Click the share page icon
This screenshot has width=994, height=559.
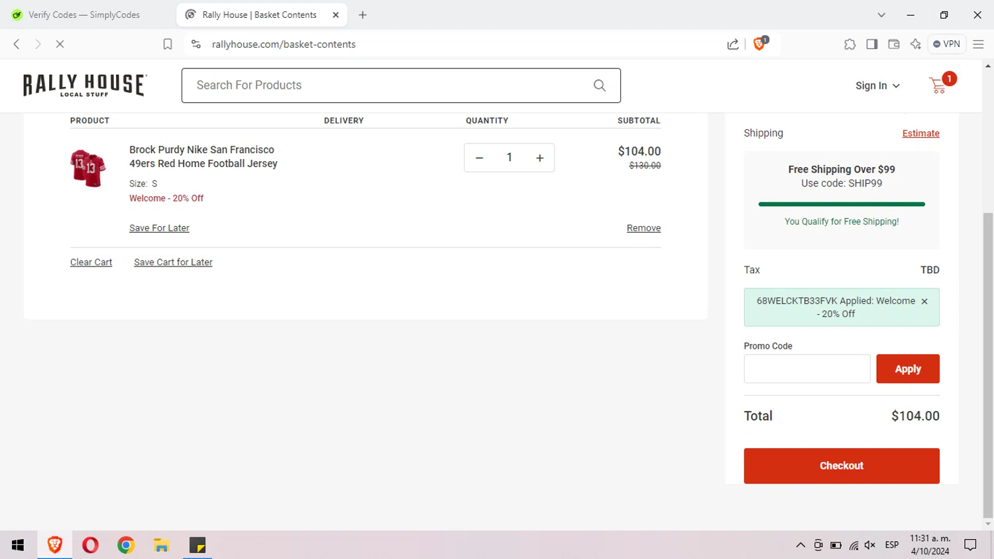coord(733,44)
